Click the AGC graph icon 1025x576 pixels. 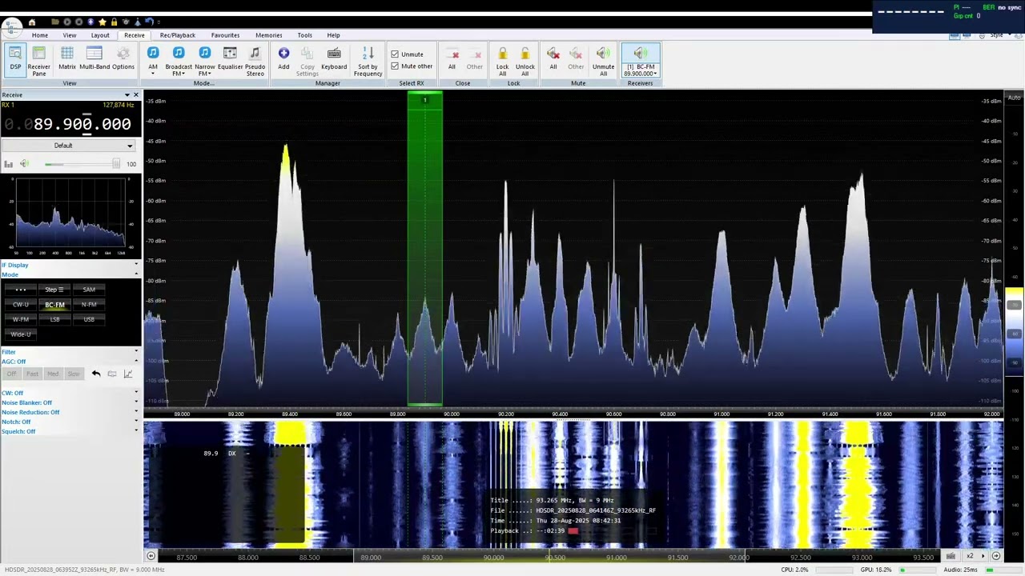pos(127,374)
